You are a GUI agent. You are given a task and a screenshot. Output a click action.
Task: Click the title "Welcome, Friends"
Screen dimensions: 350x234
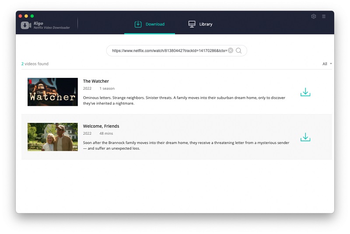tap(101, 126)
